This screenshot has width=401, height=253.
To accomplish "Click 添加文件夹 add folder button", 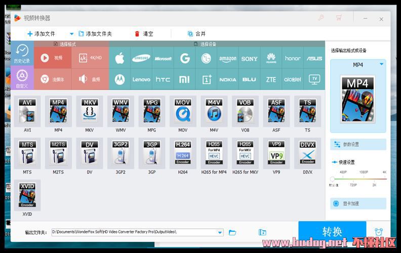I will coord(95,34).
